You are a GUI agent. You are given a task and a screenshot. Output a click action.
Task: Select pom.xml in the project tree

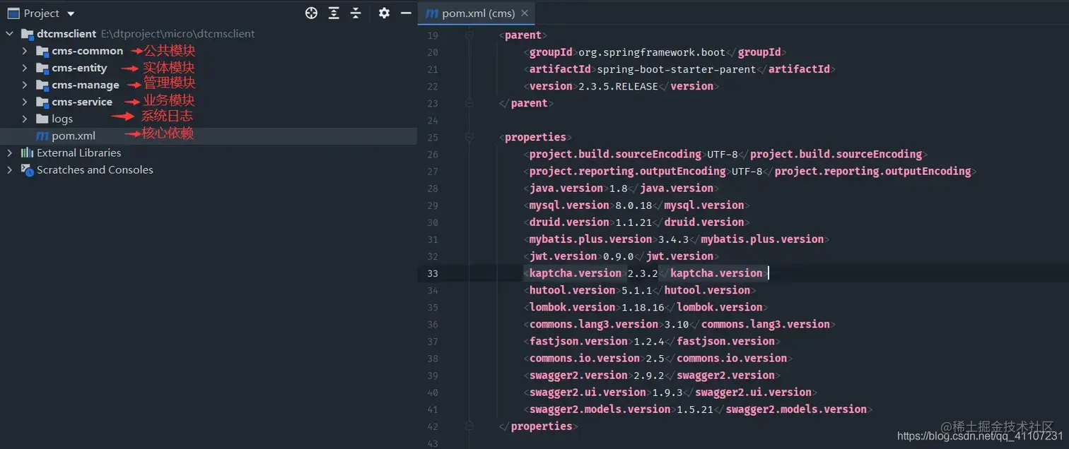point(209,136)
